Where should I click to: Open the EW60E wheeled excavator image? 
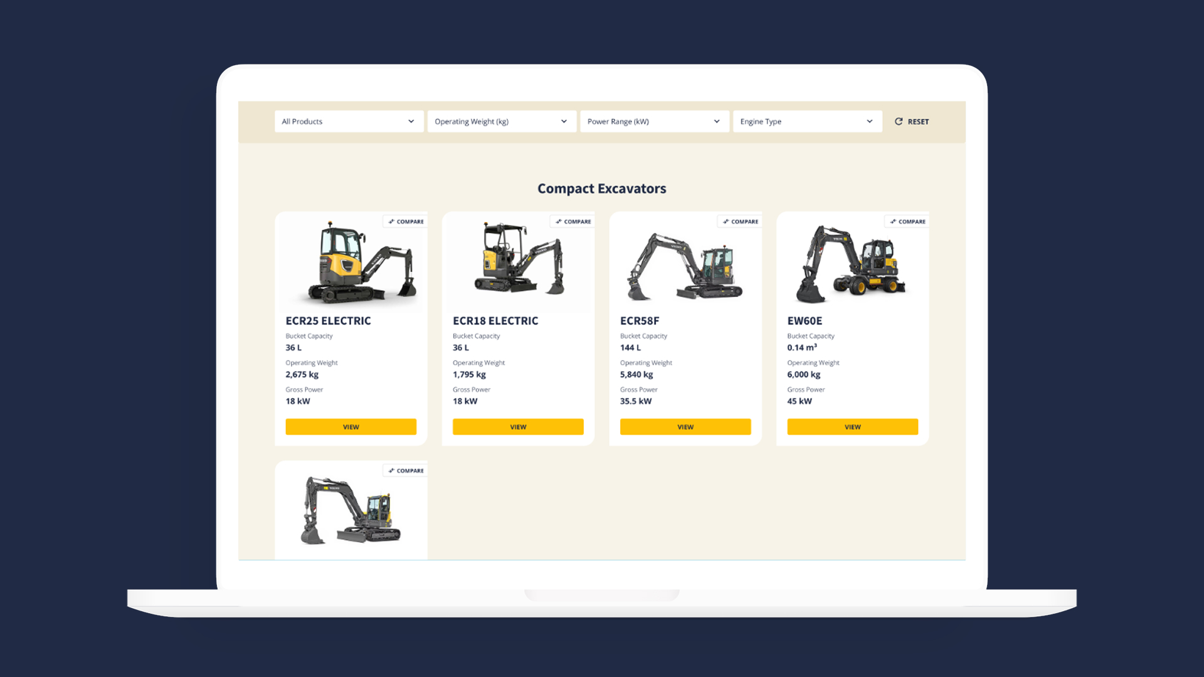click(x=850, y=265)
